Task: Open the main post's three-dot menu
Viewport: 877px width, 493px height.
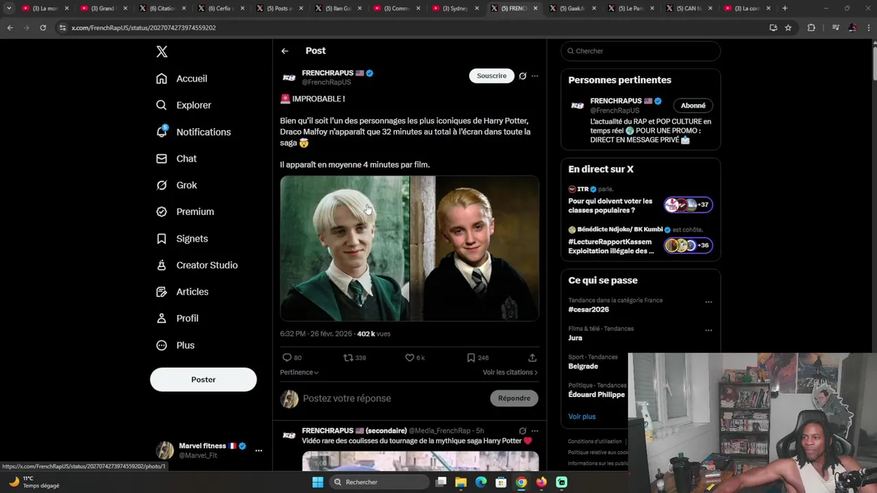Action: [x=535, y=76]
